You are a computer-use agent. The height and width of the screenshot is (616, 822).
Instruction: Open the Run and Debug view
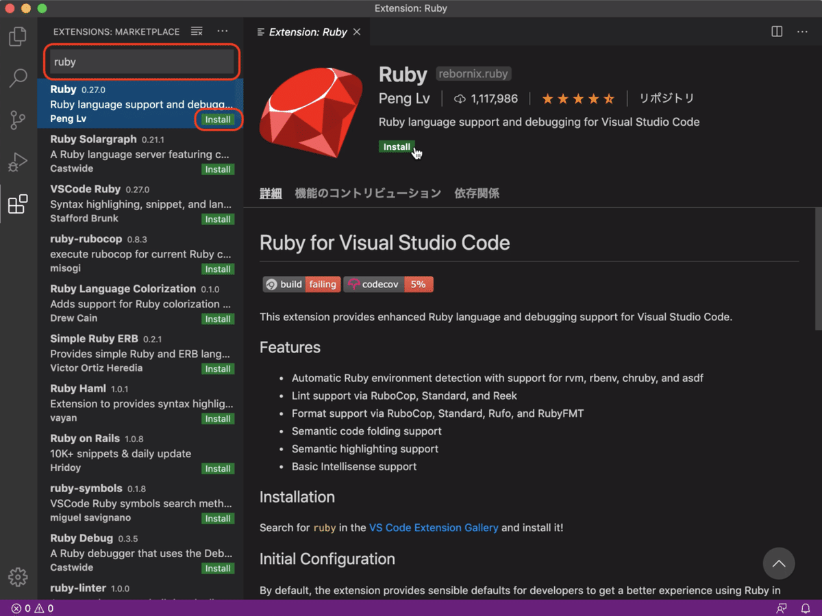pyautogui.click(x=18, y=162)
